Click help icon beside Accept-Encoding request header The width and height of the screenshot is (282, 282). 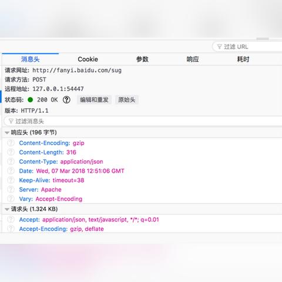point(11,229)
